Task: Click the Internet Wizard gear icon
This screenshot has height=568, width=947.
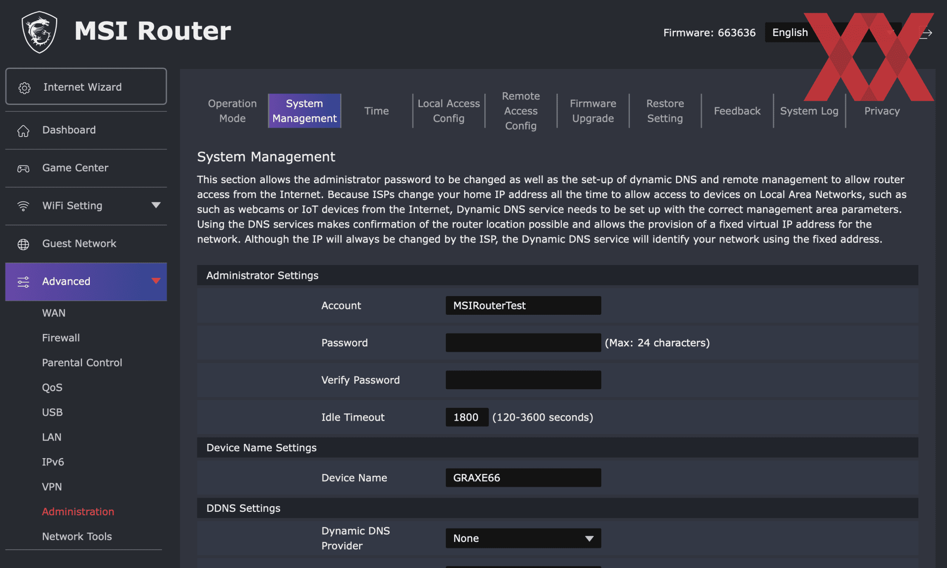Action: (x=24, y=88)
